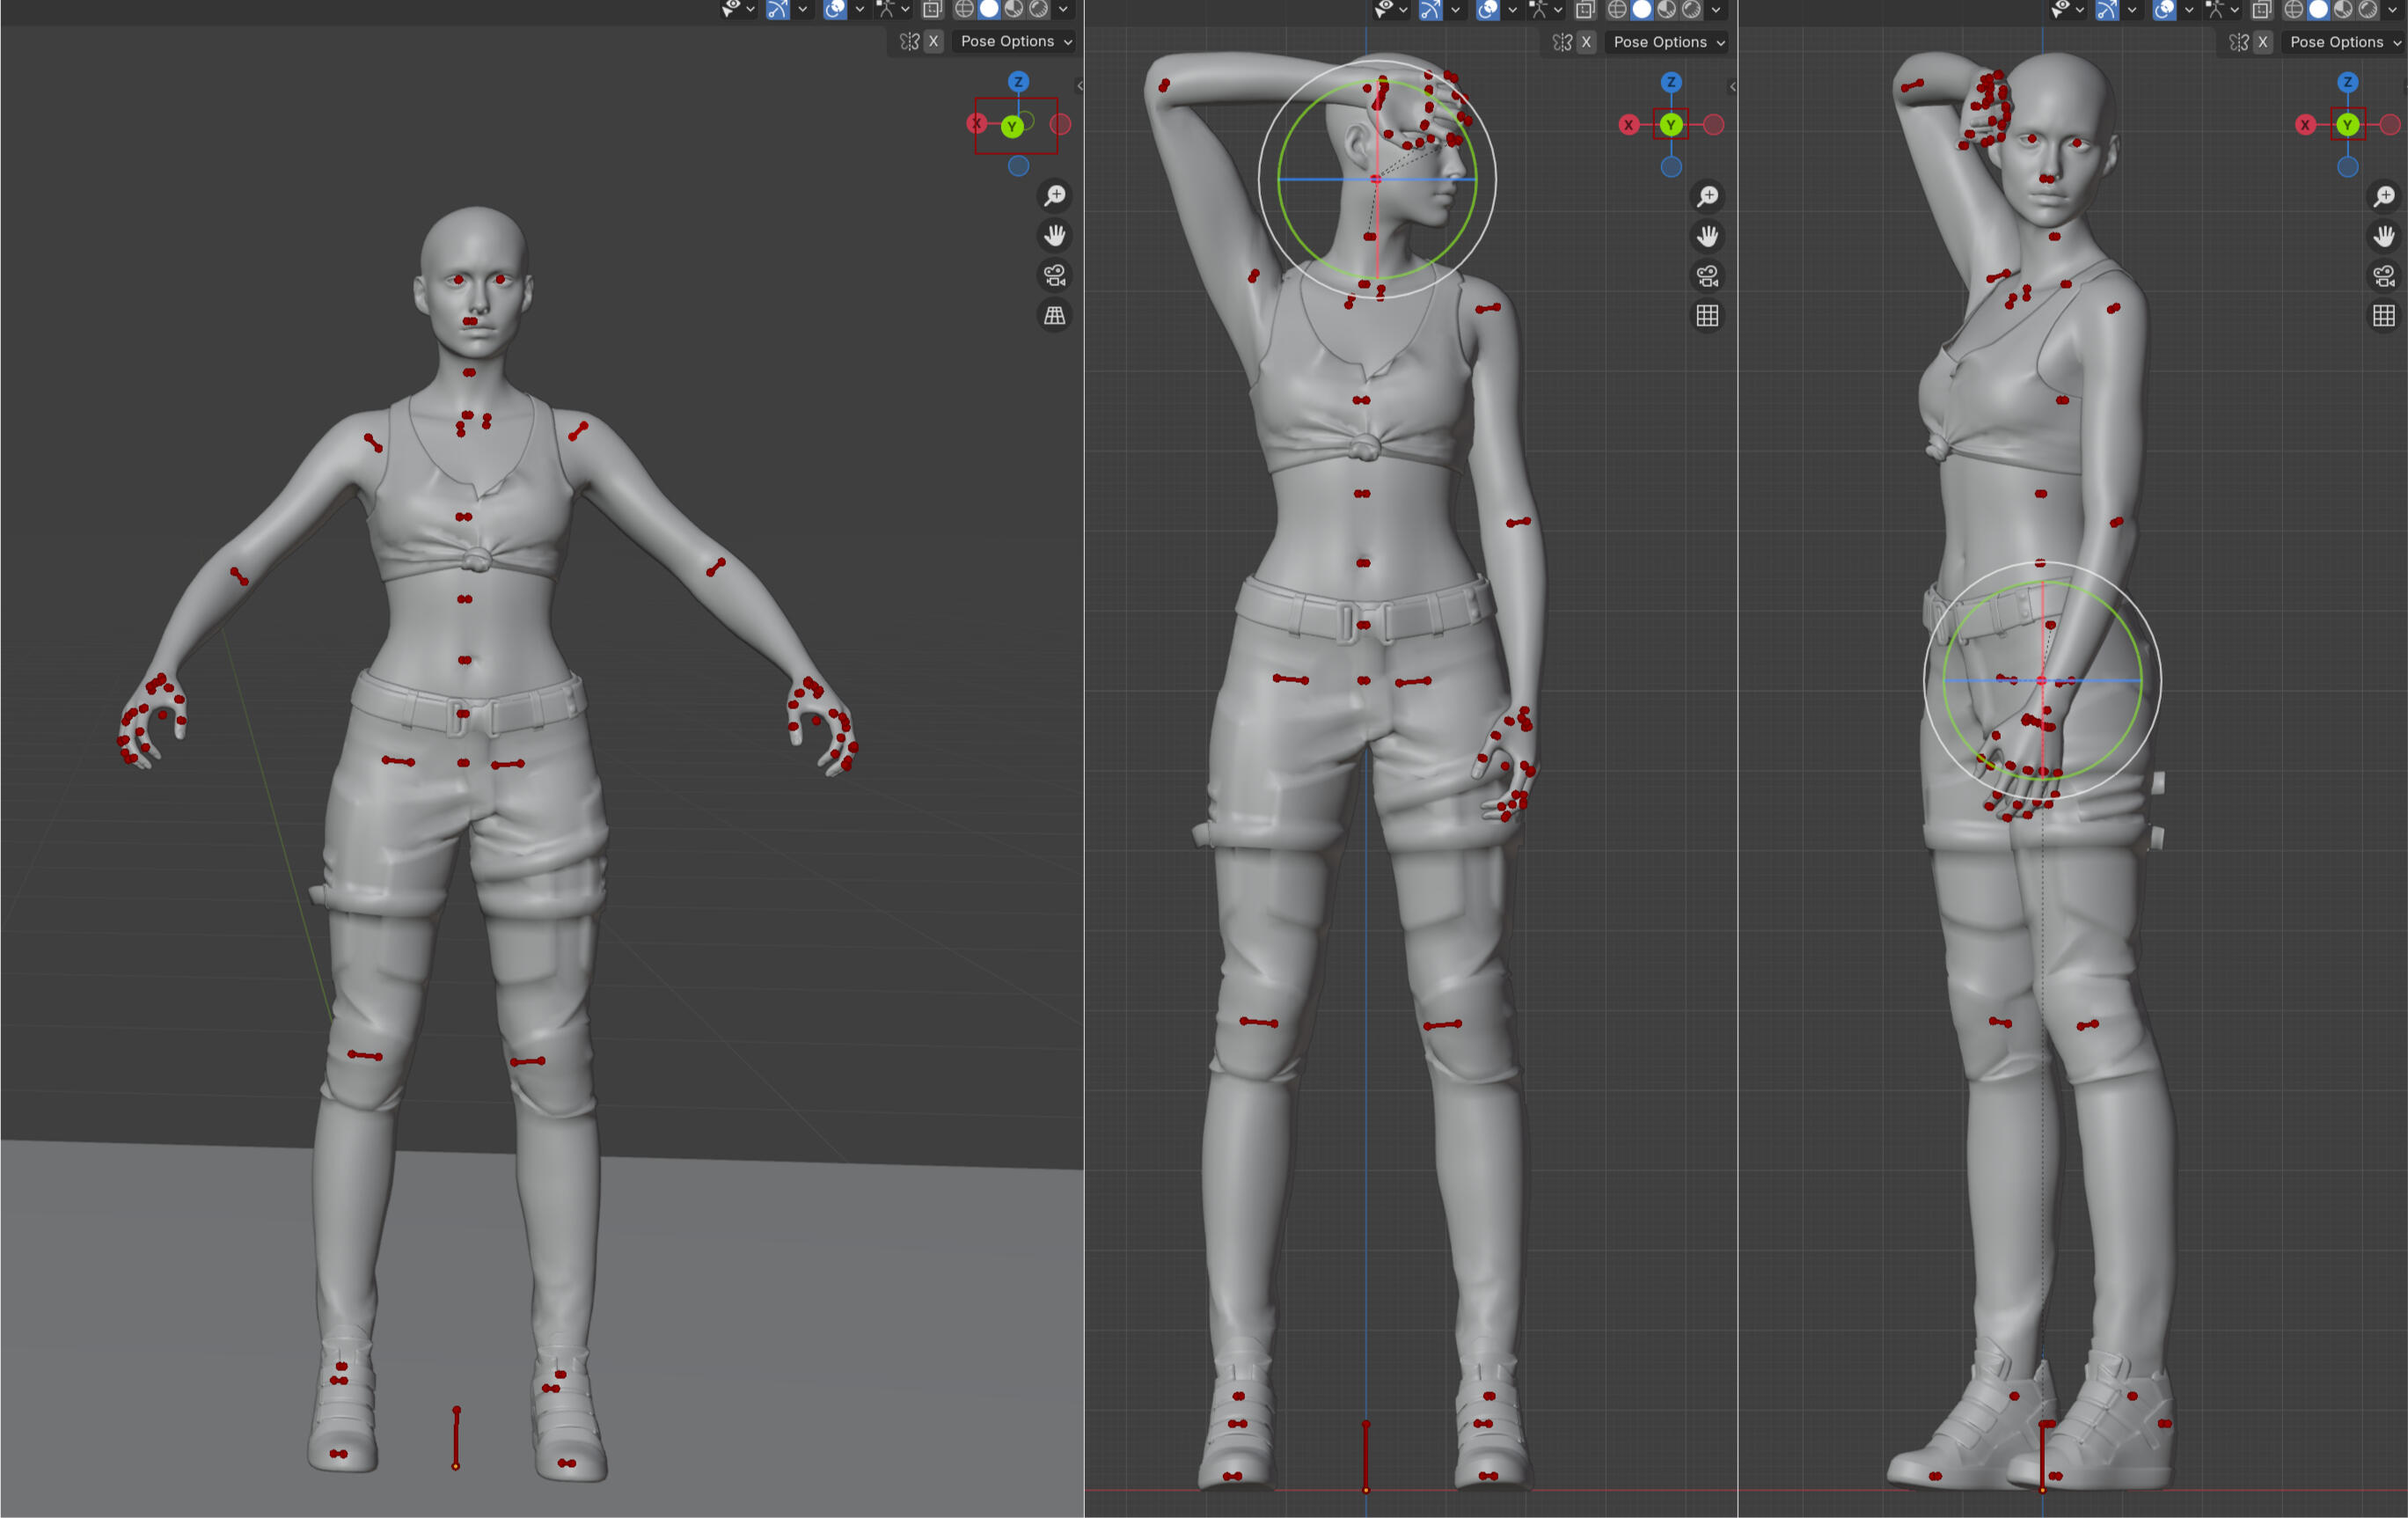This screenshot has width=2408, height=1518.
Task: Toggle the camera view in the right viewport
Action: [2384, 276]
